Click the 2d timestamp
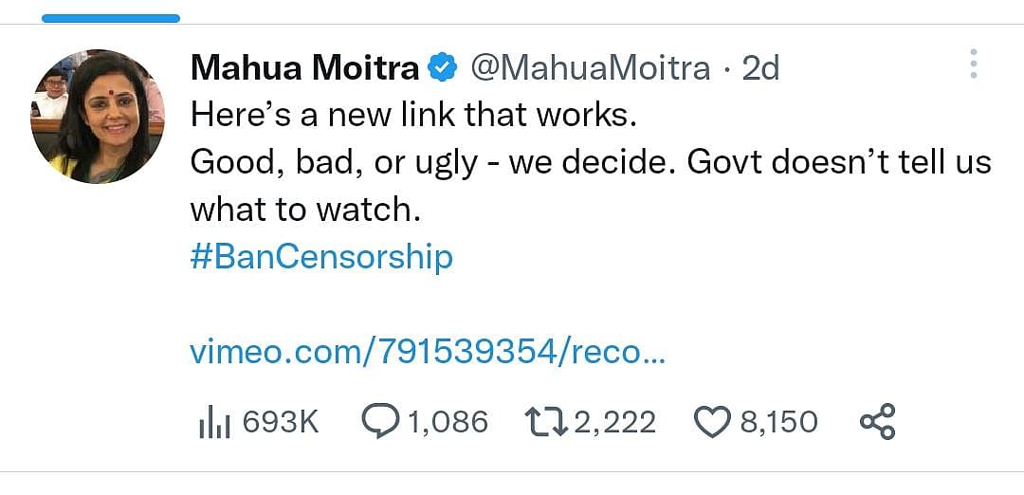Image resolution: width=1024 pixels, height=495 pixels. tap(760, 68)
